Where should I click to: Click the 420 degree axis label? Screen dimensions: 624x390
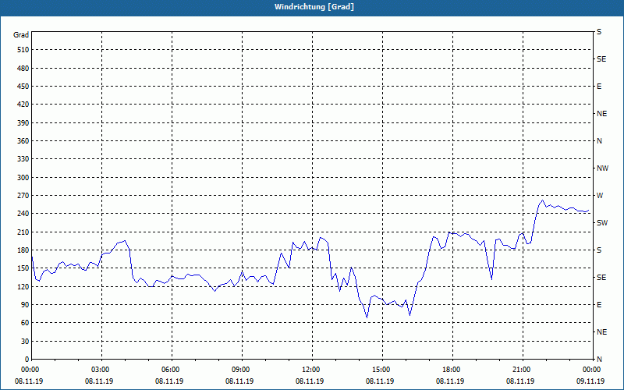(x=23, y=105)
